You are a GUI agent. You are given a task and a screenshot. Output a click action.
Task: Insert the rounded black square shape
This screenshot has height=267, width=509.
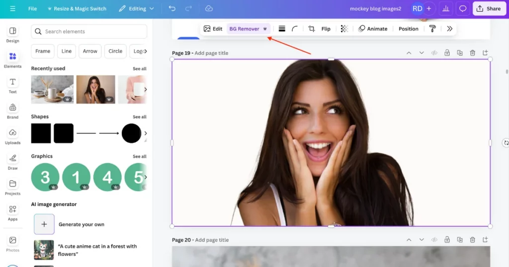tap(64, 133)
